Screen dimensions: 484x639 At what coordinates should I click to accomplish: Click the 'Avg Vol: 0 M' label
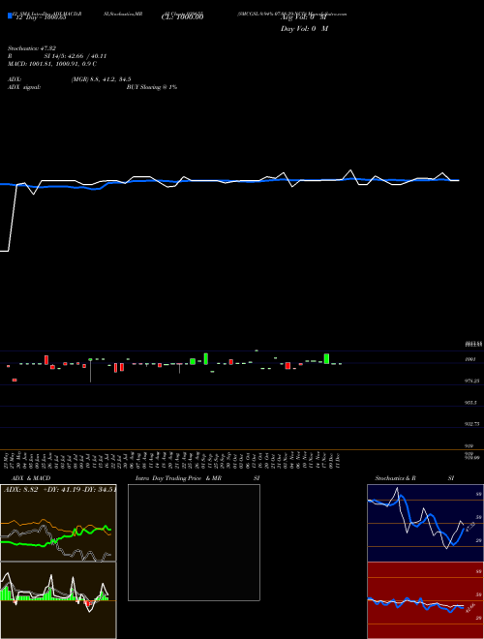(304, 17)
